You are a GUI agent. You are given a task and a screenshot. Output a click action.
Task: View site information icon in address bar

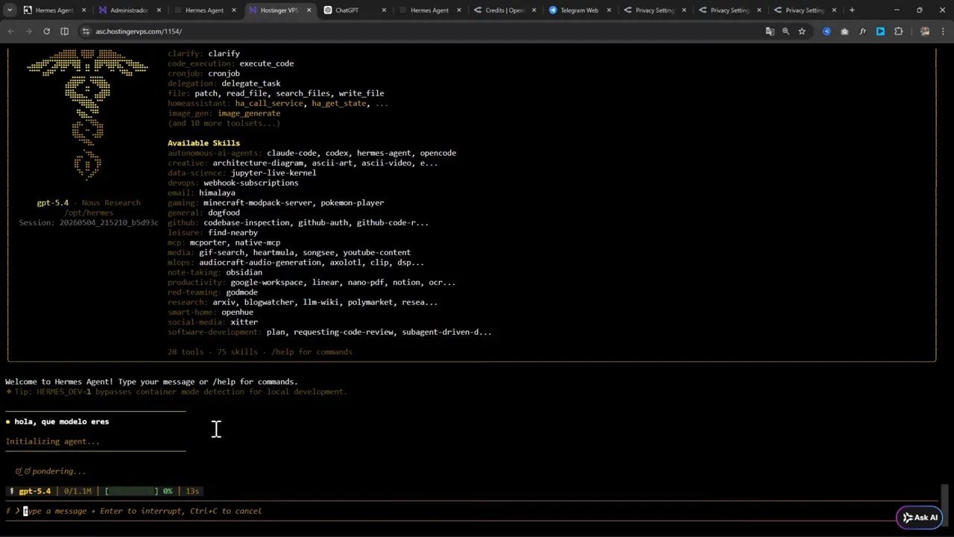(86, 31)
